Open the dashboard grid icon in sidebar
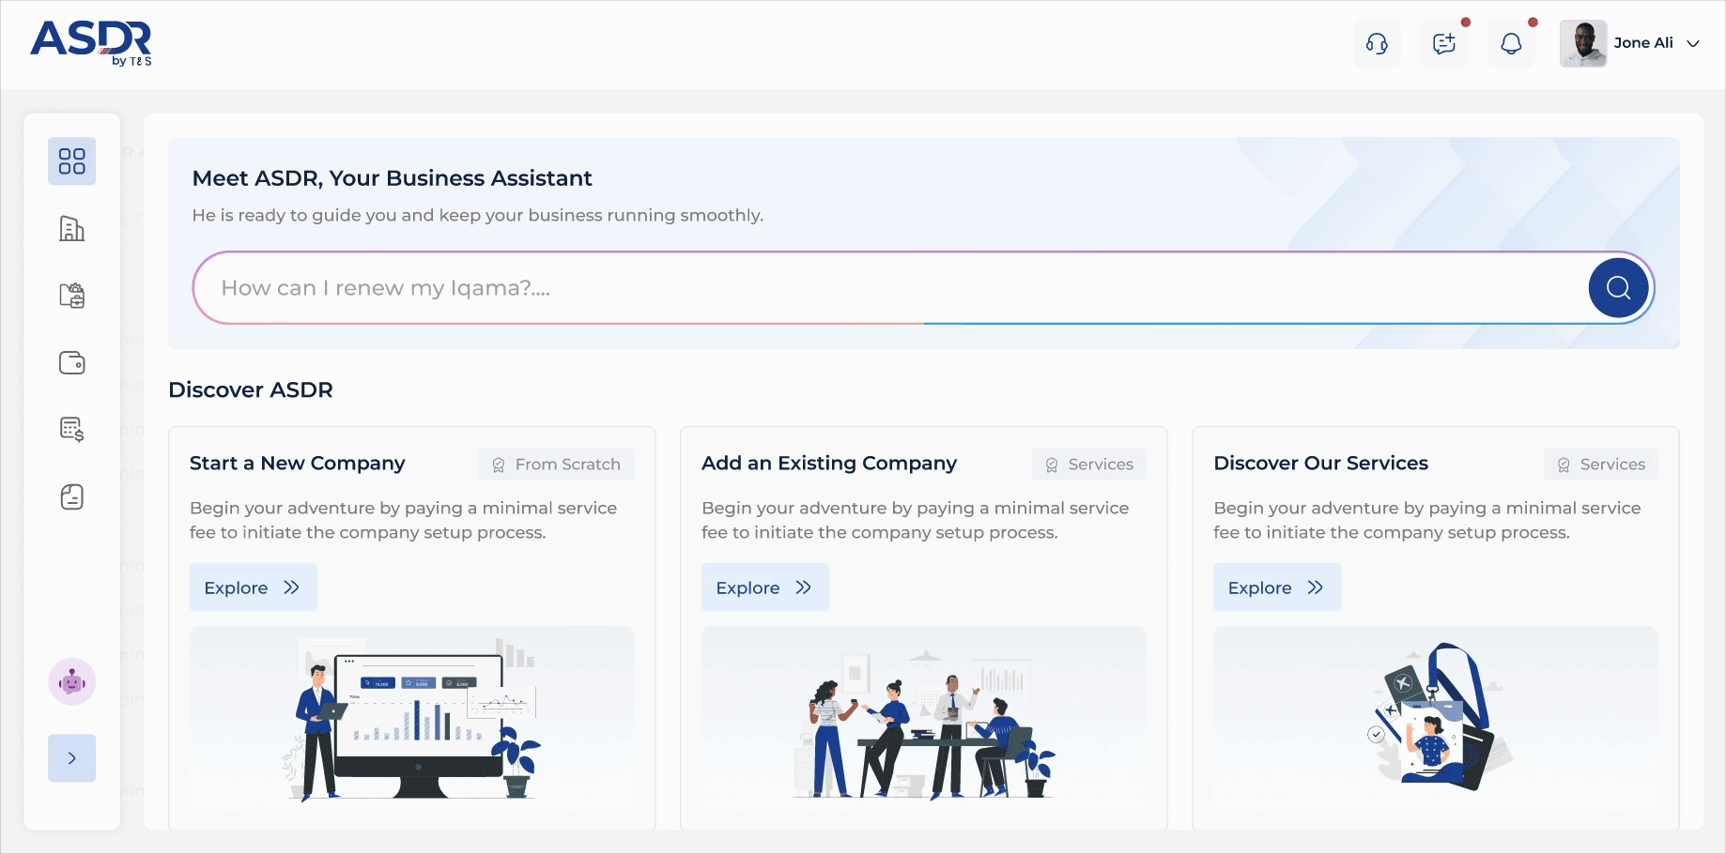The image size is (1726, 854). click(x=71, y=161)
